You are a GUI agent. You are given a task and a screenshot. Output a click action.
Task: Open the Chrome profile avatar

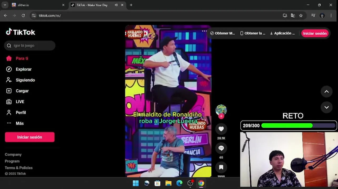[322, 15]
